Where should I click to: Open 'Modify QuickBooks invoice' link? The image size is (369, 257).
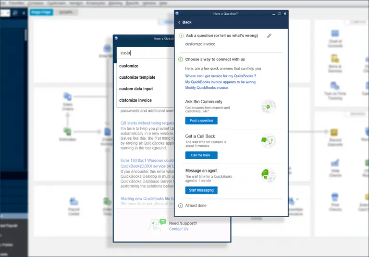pos(207,87)
